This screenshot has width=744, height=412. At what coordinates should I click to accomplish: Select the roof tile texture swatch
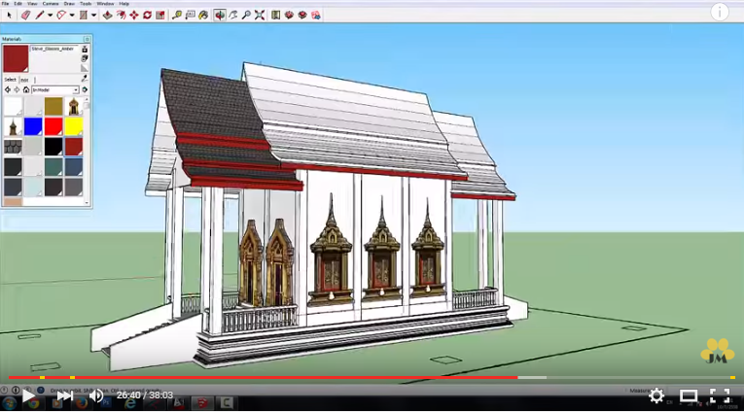(13, 147)
